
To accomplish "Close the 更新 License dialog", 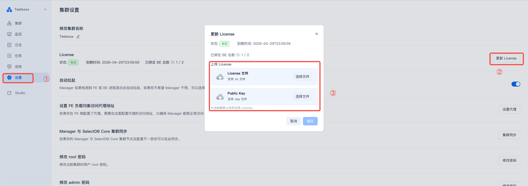I will [x=316, y=34].
